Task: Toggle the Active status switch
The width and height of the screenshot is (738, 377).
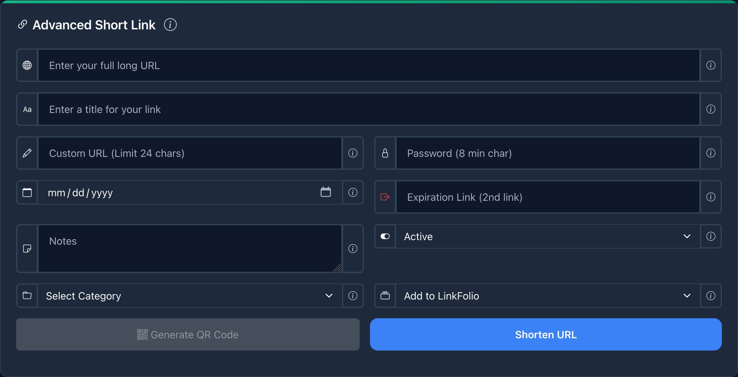Action: coord(385,236)
